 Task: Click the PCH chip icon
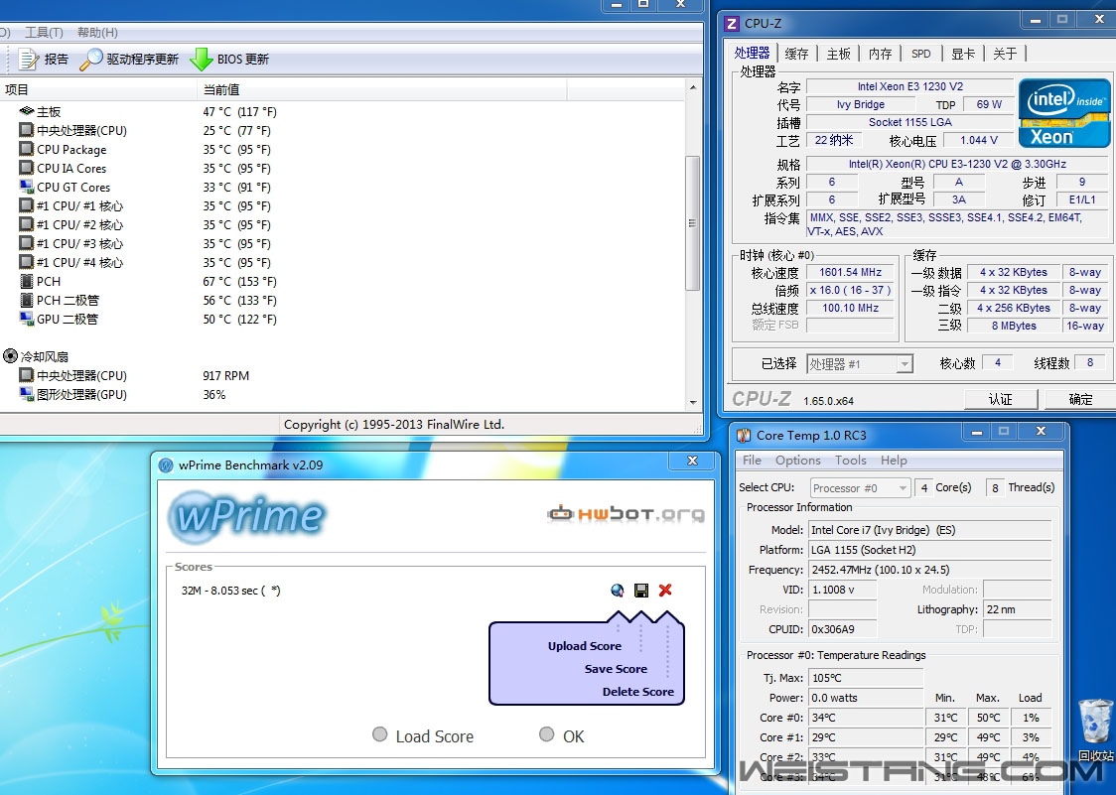pos(27,281)
